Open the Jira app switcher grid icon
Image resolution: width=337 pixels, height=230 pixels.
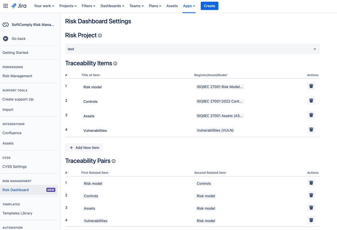point(5,6)
